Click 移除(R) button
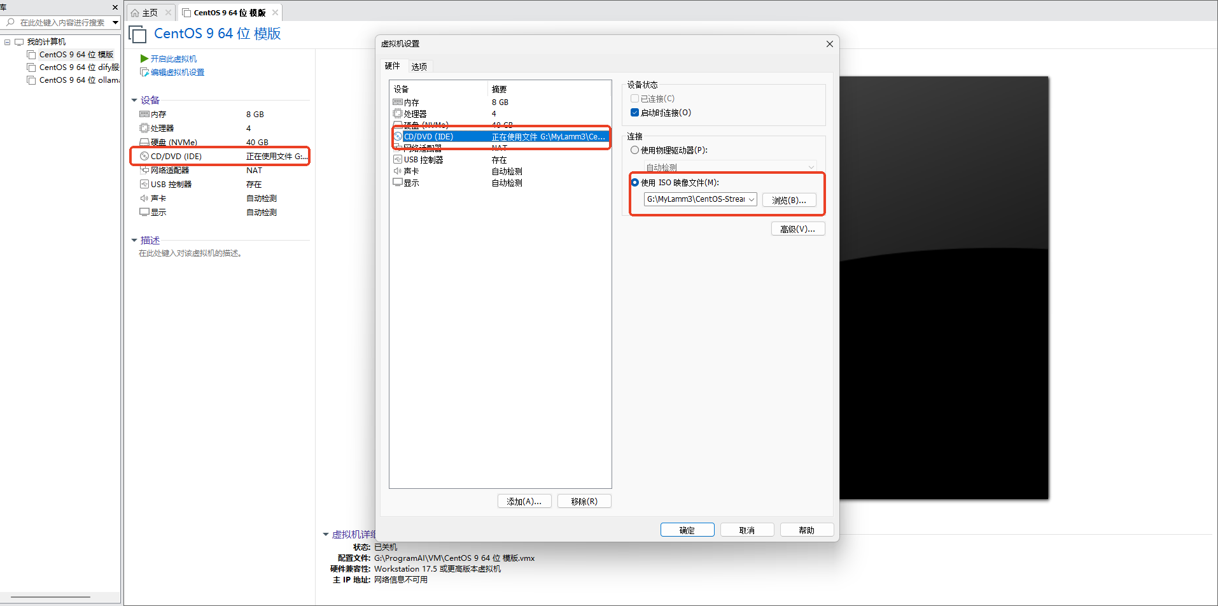The width and height of the screenshot is (1218, 606). (584, 501)
